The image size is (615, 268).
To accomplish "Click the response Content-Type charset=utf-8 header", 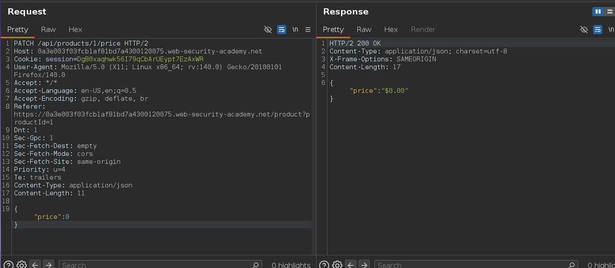I will tap(418, 51).
